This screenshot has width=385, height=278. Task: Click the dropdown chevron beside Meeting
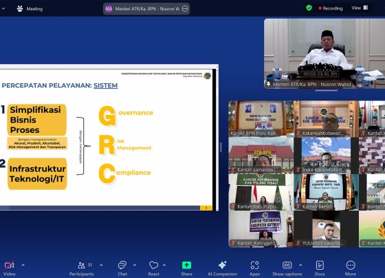(3, 9)
